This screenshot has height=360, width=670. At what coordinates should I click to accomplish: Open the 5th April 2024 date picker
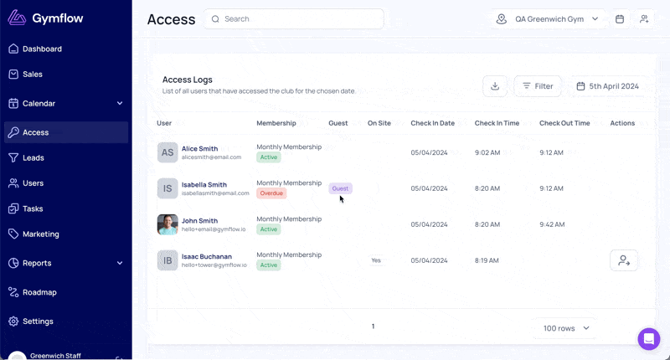click(x=606, y=86)
